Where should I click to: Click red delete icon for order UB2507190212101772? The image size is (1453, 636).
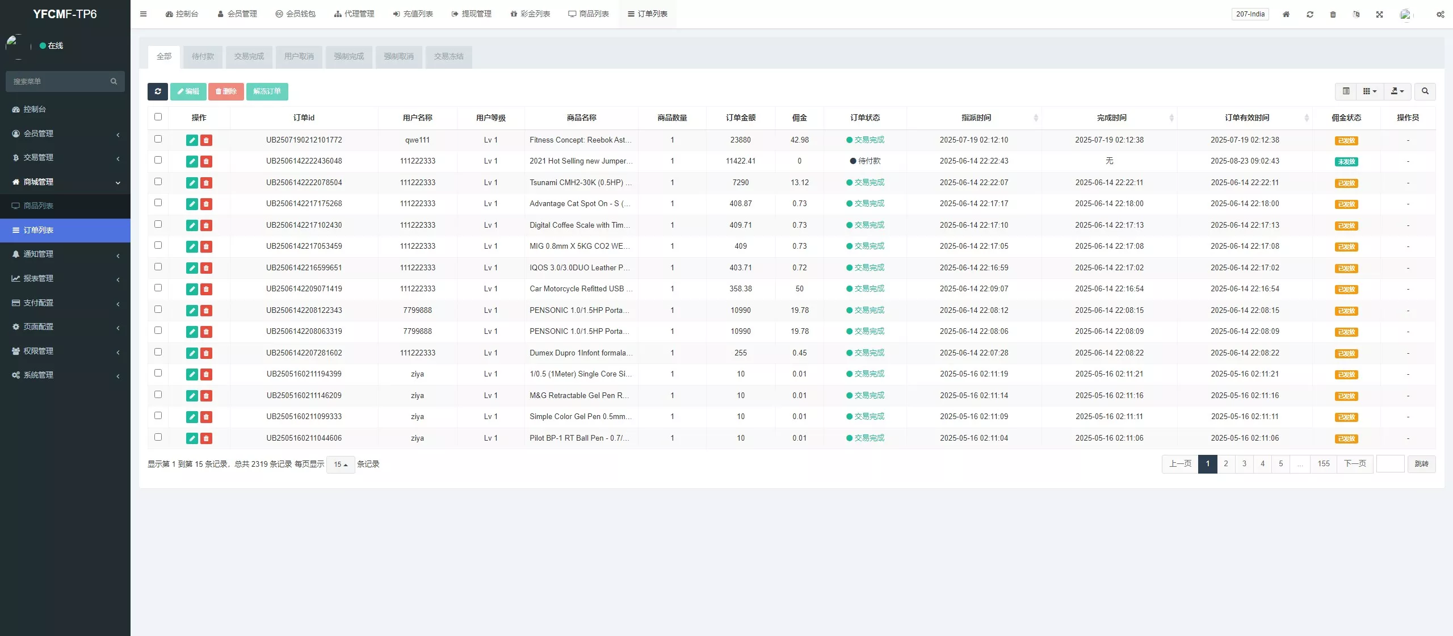(206, 140)
